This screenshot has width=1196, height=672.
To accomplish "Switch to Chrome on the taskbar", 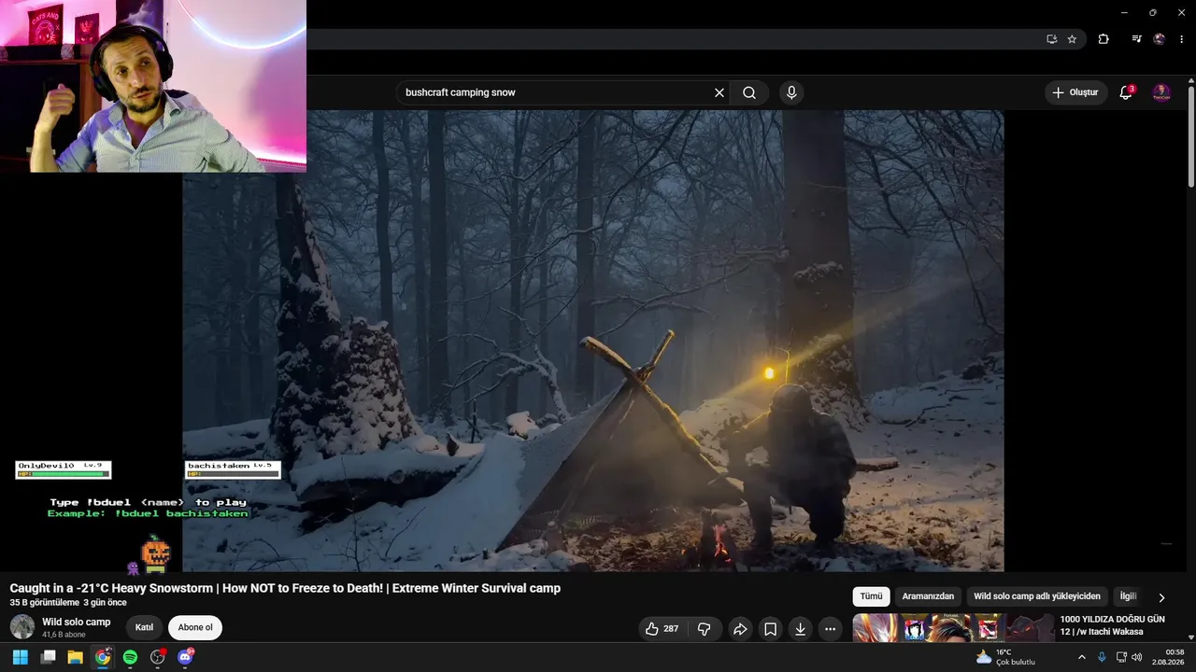I will pyautogui.click(x=103, y=657).
